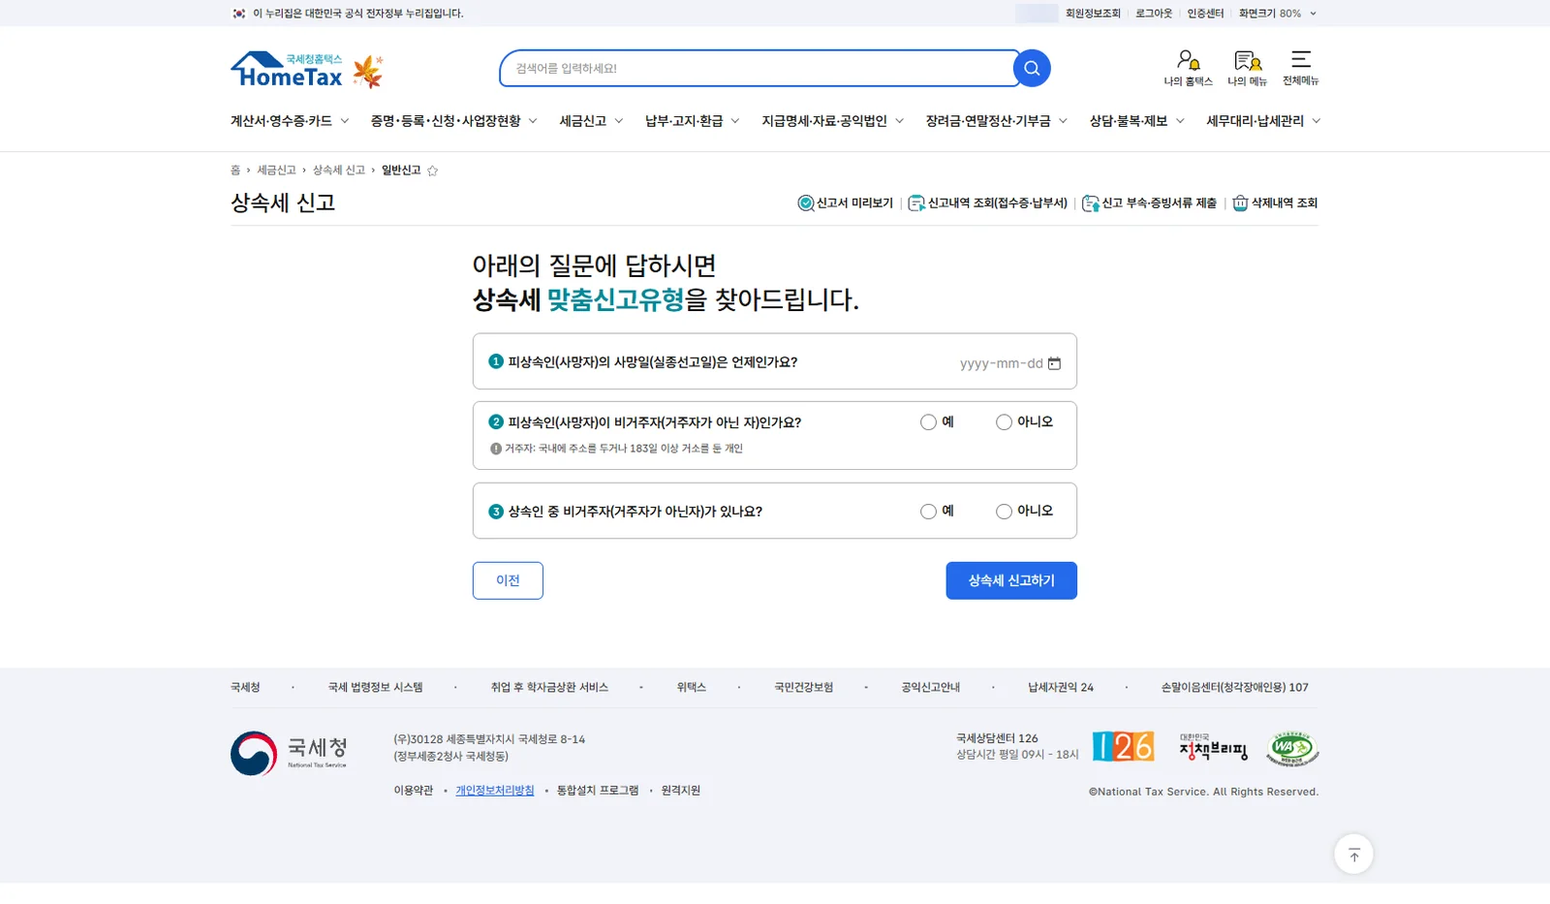Open 신고서 미리보기

click(x=845, y=203)
